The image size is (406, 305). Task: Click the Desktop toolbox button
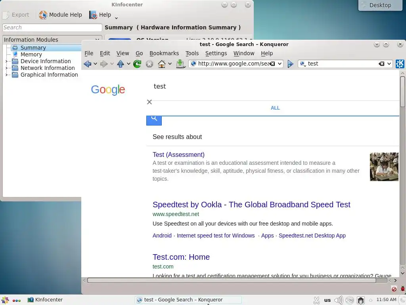click(x=380, y=5)
